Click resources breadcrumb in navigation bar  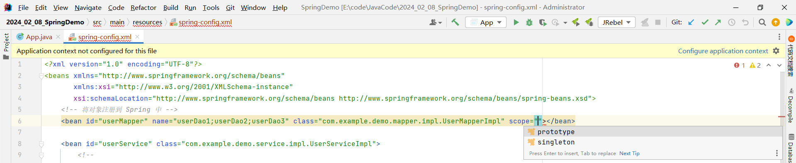point(147,22)
